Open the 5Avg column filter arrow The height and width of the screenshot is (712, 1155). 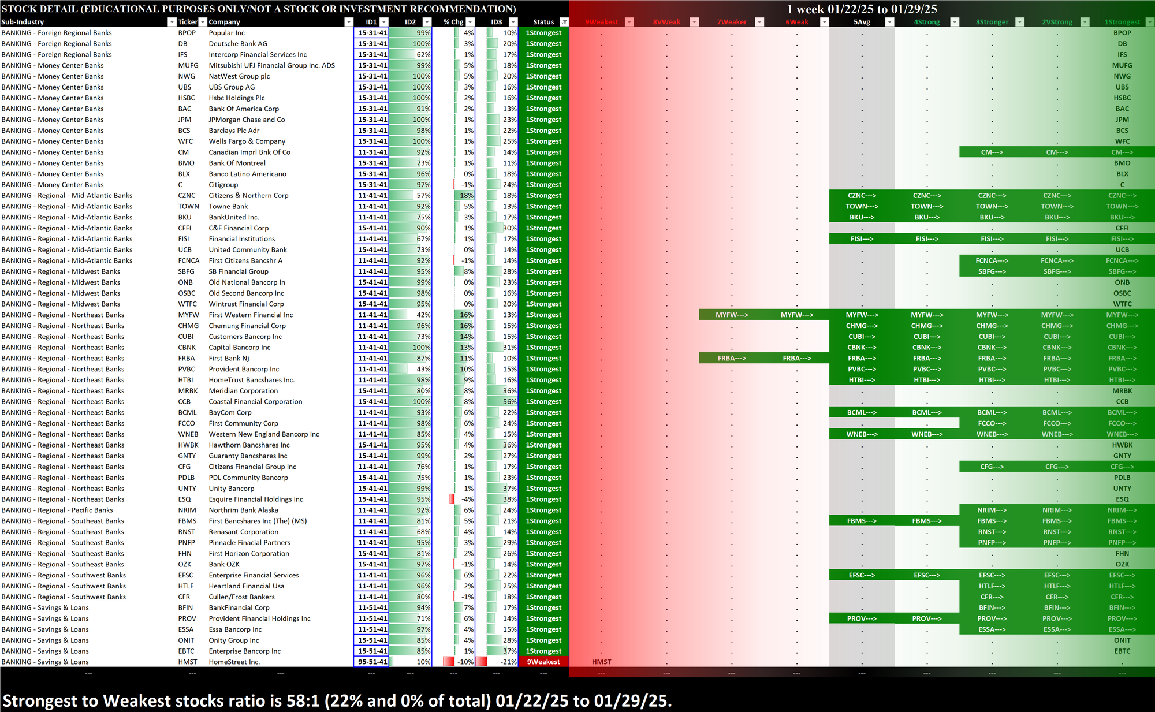[889, 22]
